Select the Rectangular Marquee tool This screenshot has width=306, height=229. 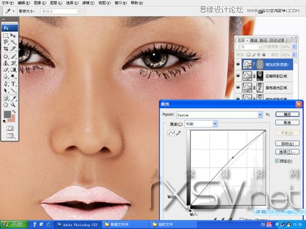point(6,35)
